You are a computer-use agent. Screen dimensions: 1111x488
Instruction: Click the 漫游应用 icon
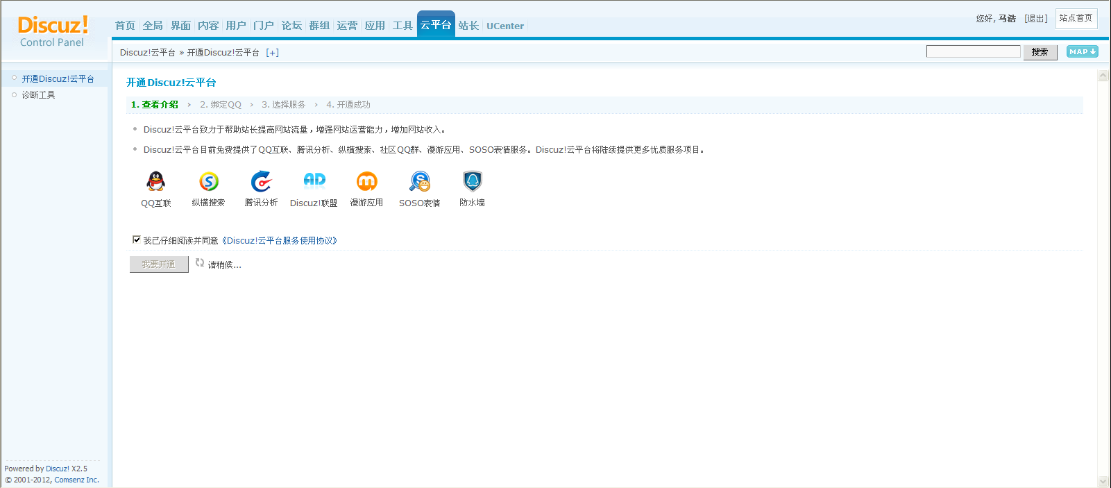pos(366,181)
